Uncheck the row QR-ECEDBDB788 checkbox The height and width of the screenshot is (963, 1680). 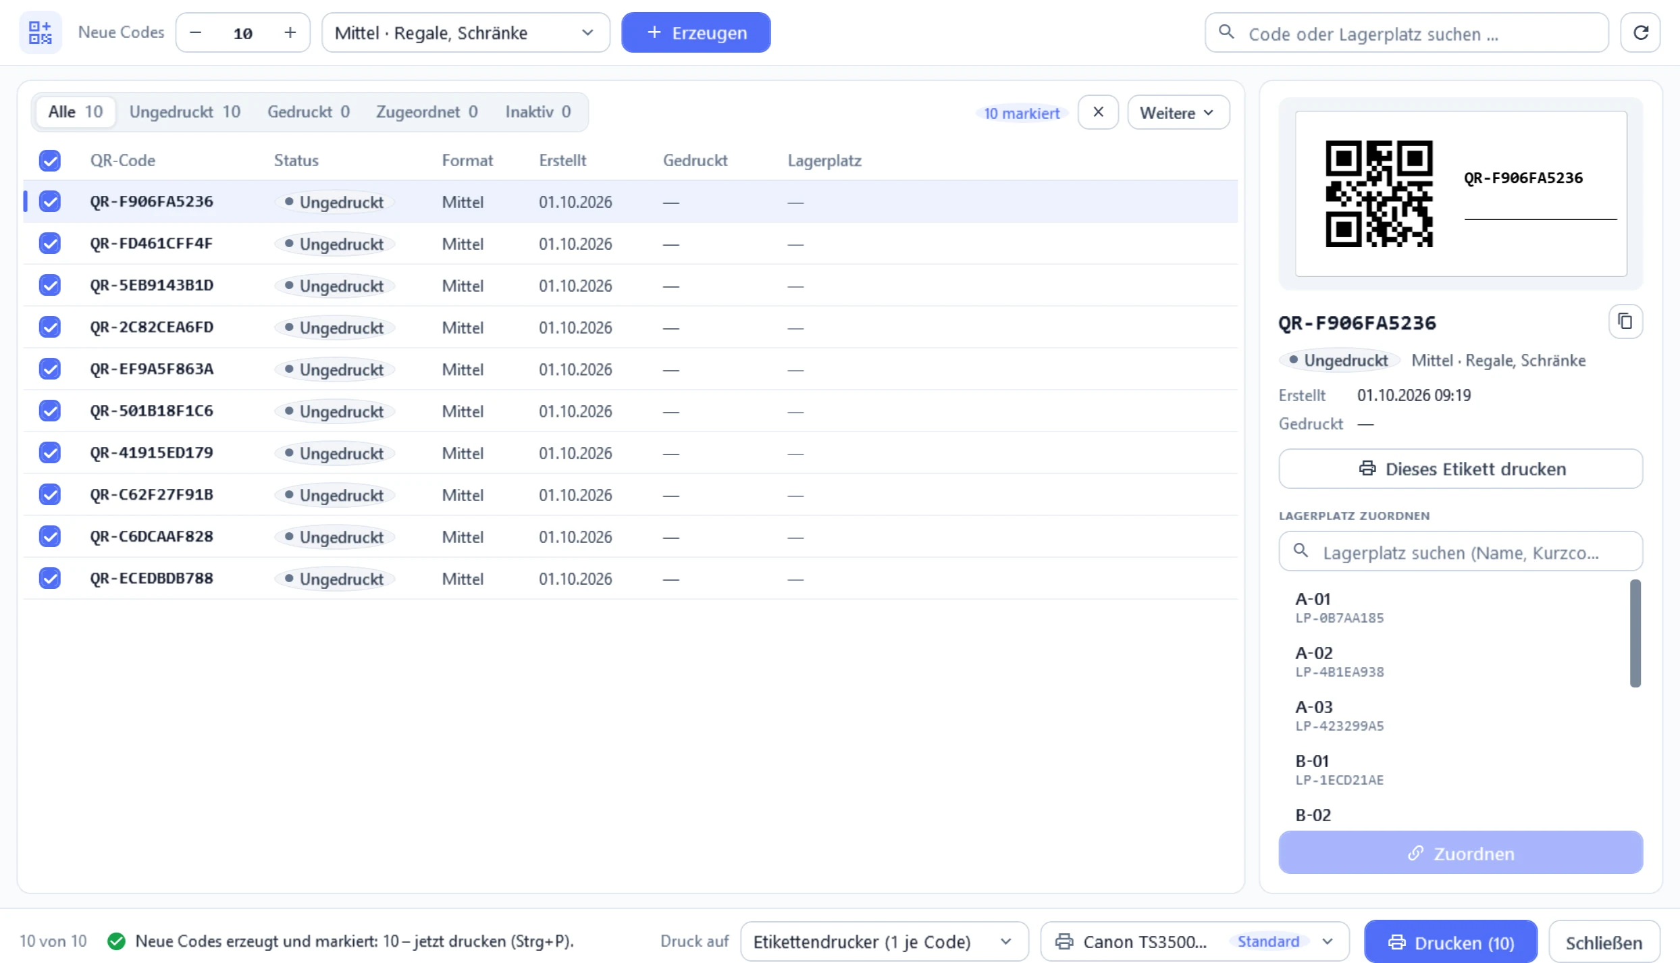[50, 578]
